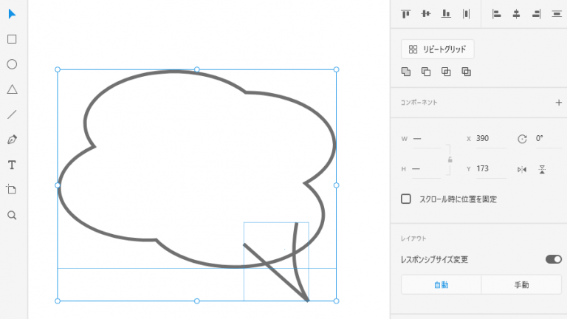The image size is (567, 319).
Task: Select the Pen tool
Action: (12, 140)
